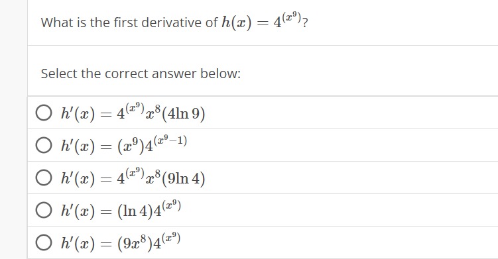This screenshot has height=259, width=498.
Task: Pick the radio button beside (ln 4)4^(x⁹)
Action: tap(44, 210)
